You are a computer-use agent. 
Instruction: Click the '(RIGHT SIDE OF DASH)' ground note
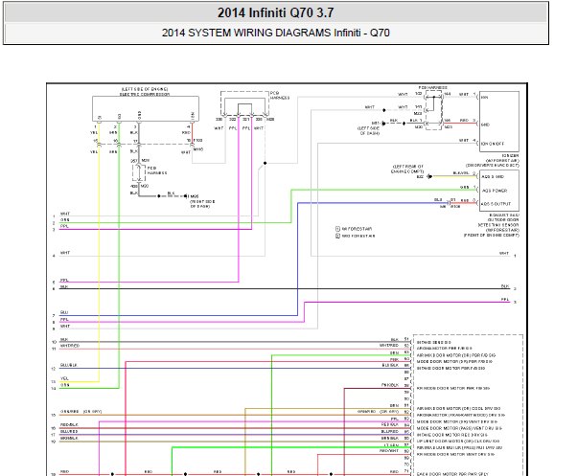(202, 204)
